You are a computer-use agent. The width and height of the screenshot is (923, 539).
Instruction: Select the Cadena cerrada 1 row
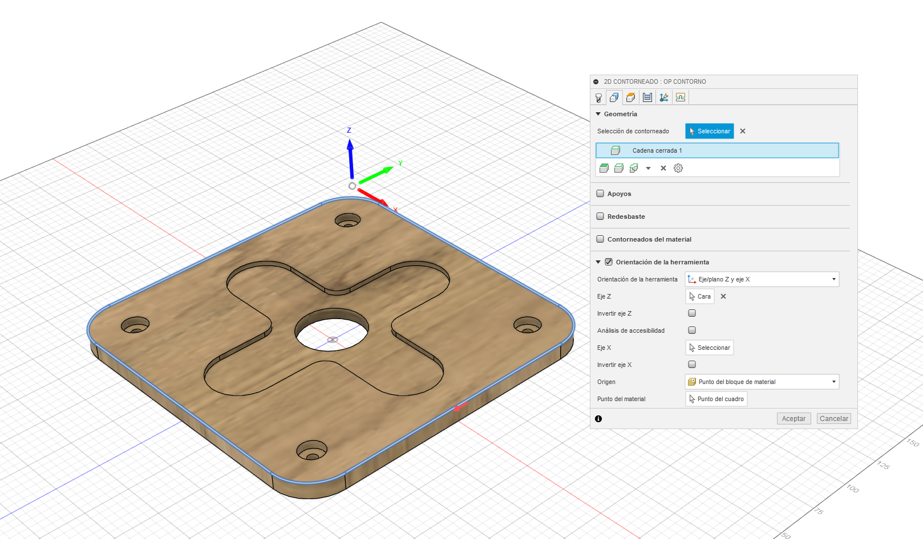(x=717, y=150)
